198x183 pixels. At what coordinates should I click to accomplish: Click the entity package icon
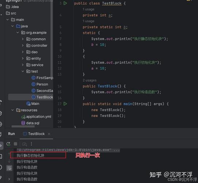[28, 58]
